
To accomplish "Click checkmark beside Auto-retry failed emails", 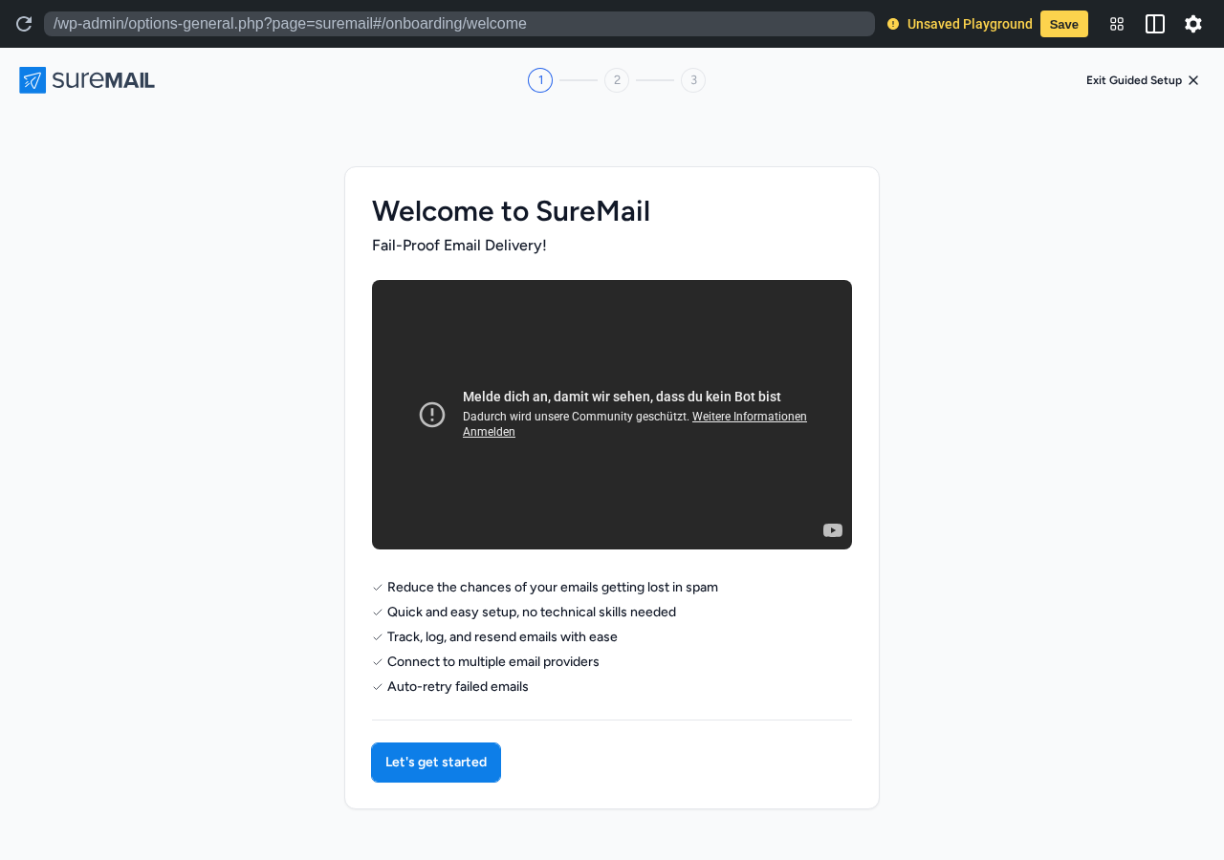I will click(x=378, y=687).
